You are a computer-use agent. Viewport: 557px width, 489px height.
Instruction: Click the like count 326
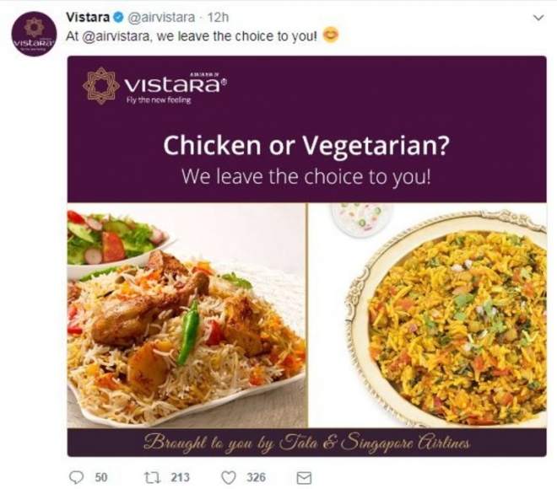[x=256, y=478]
